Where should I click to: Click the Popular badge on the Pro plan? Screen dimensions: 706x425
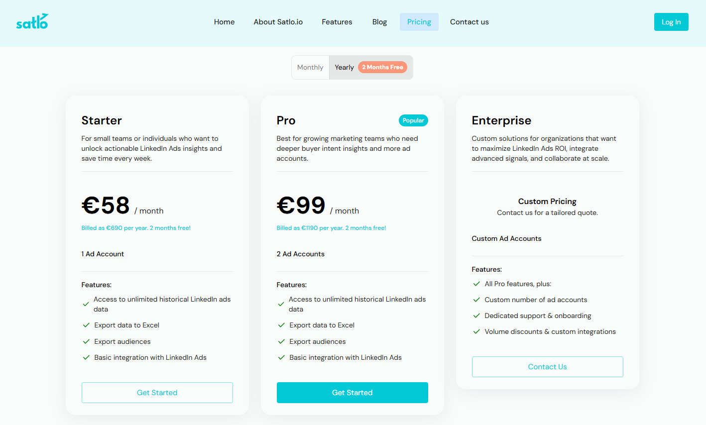click(413, 120)
